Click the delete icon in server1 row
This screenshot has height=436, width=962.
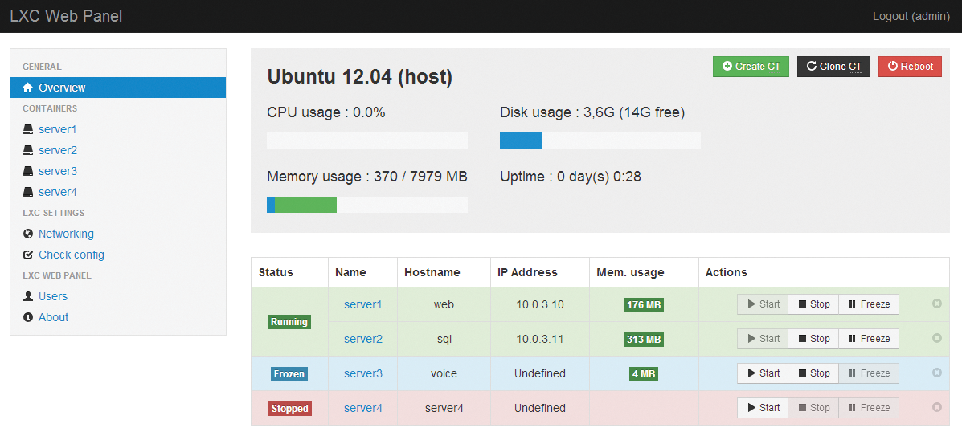(936, 304)
